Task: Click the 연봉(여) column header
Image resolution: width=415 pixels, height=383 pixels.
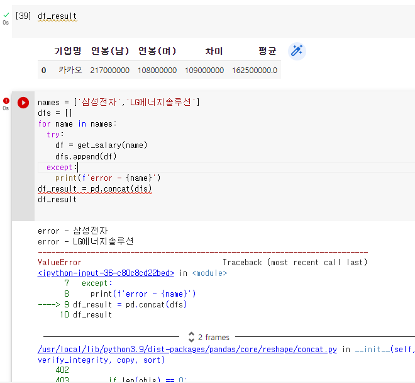Action: tap(157, 51)
